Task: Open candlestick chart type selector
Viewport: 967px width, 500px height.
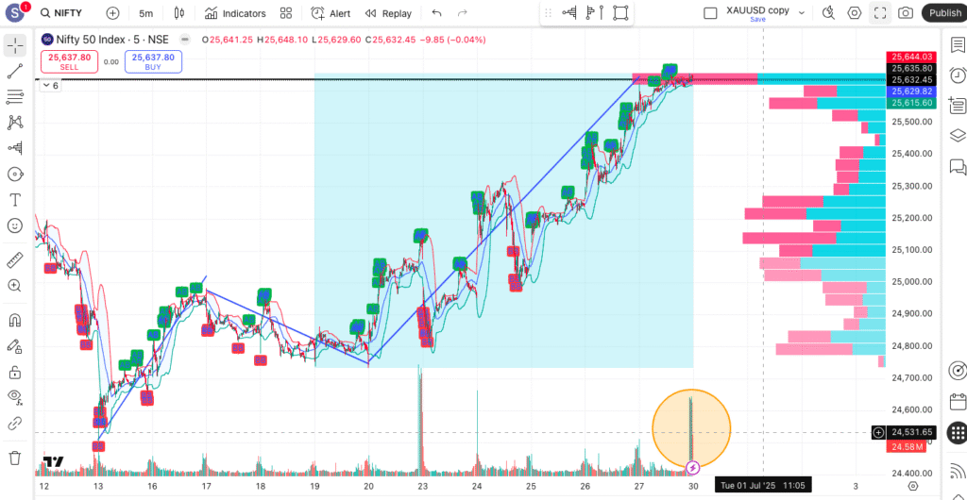Action: 179,13
